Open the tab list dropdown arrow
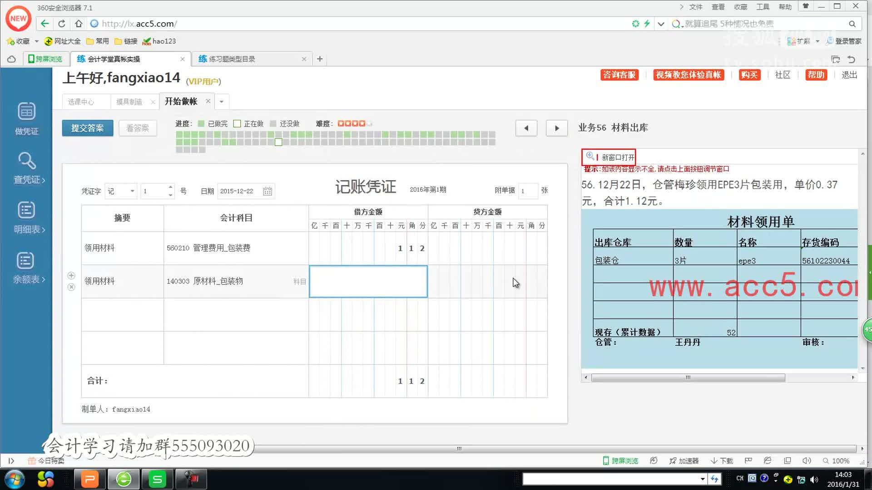872x490 pixels. coord(222,102)
